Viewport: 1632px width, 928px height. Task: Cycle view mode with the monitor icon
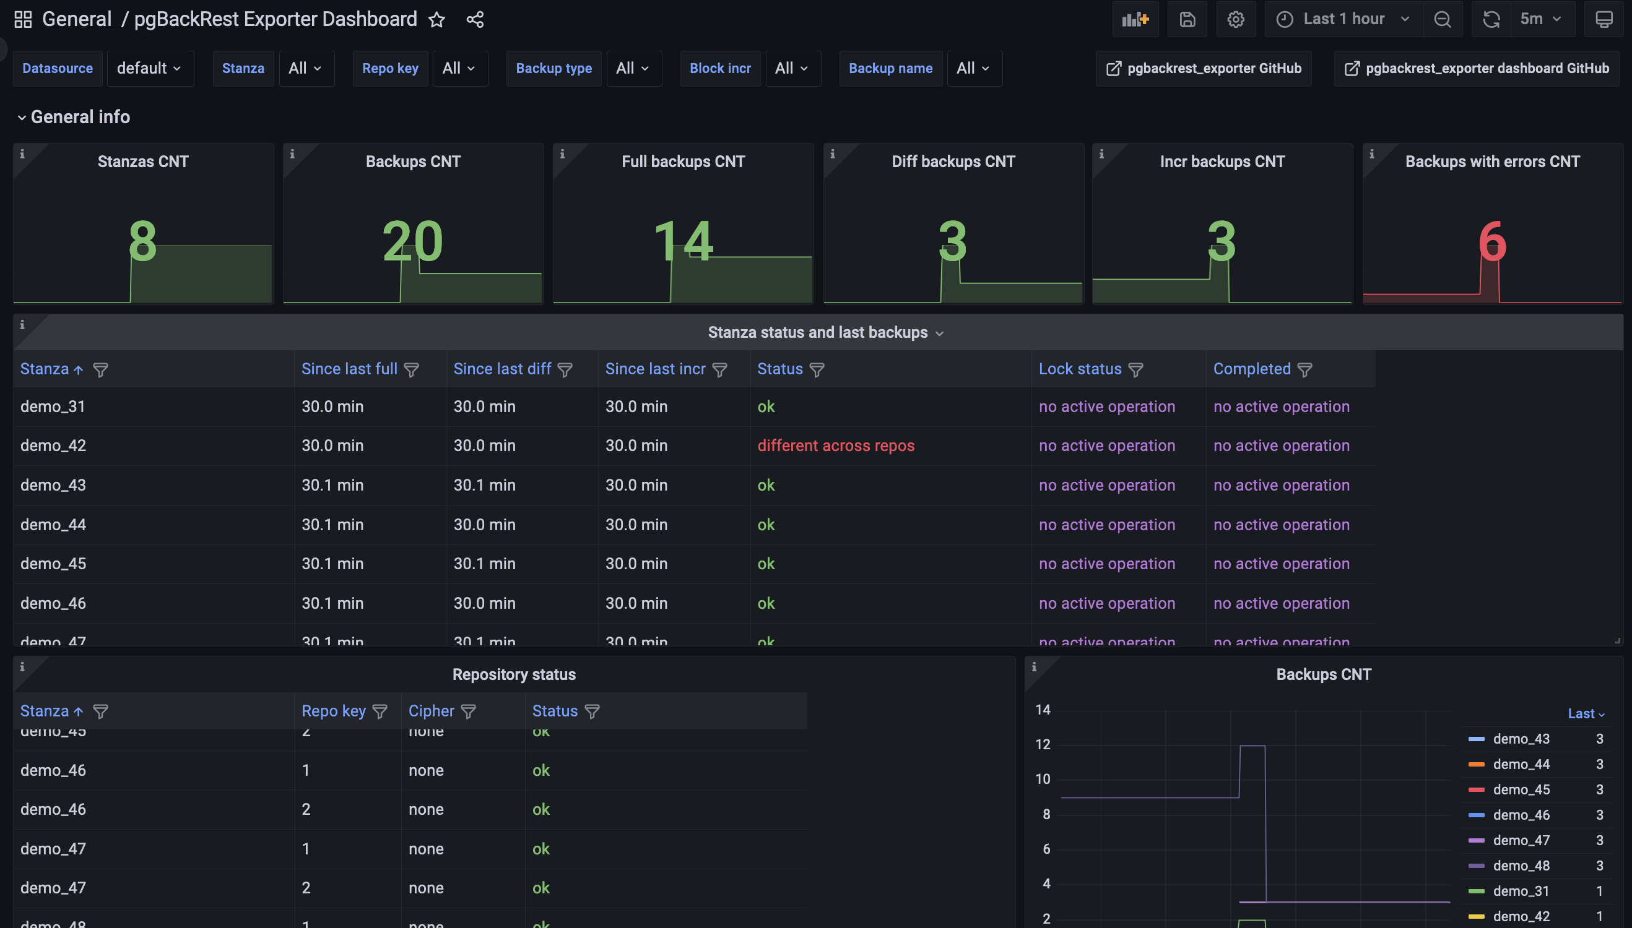point(1604,19)
